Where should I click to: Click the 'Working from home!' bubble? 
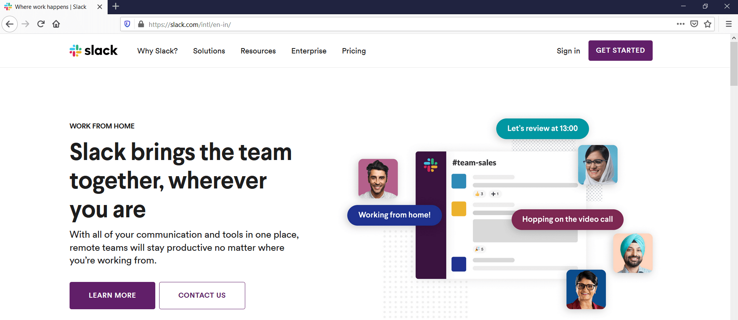(x=394, y=215)
